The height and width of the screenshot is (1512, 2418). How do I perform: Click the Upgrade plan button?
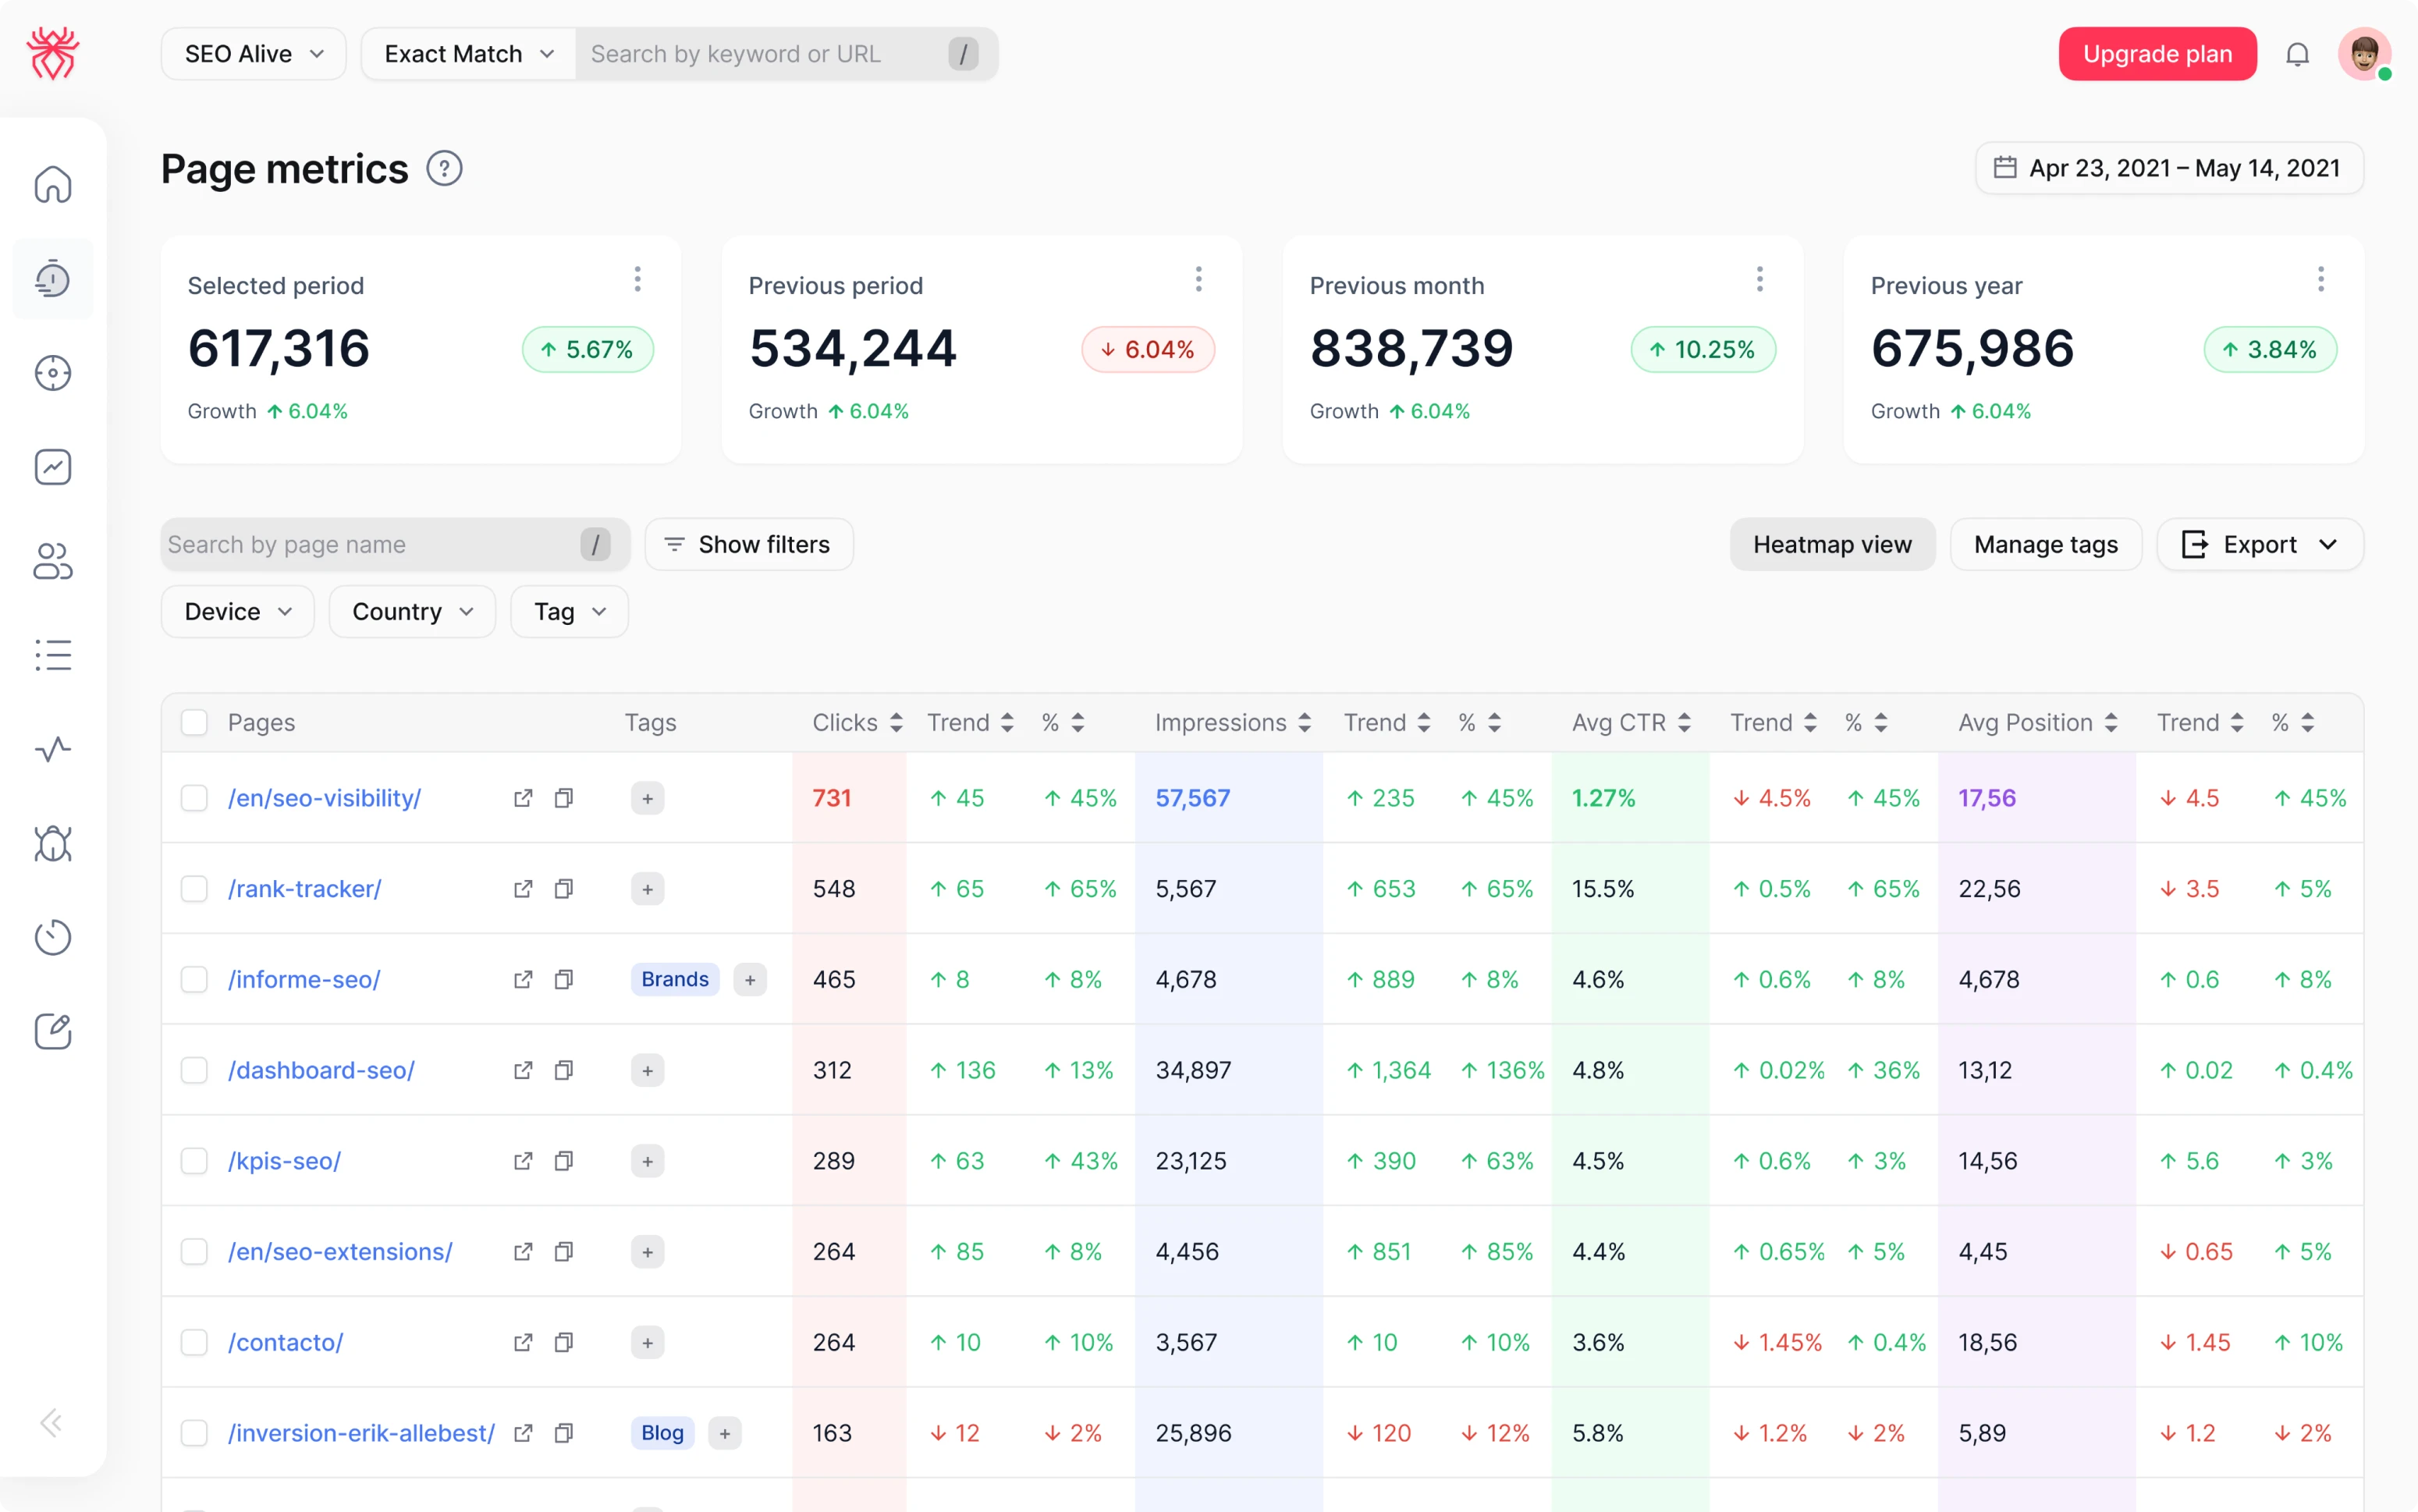[x=2157, y=54]
